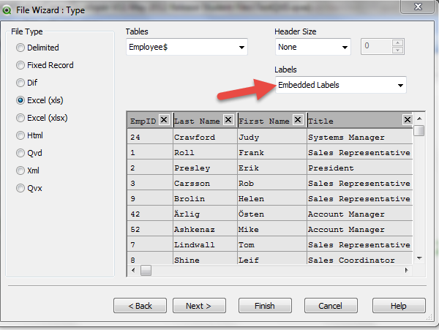Open Help for the wizard

399,306
